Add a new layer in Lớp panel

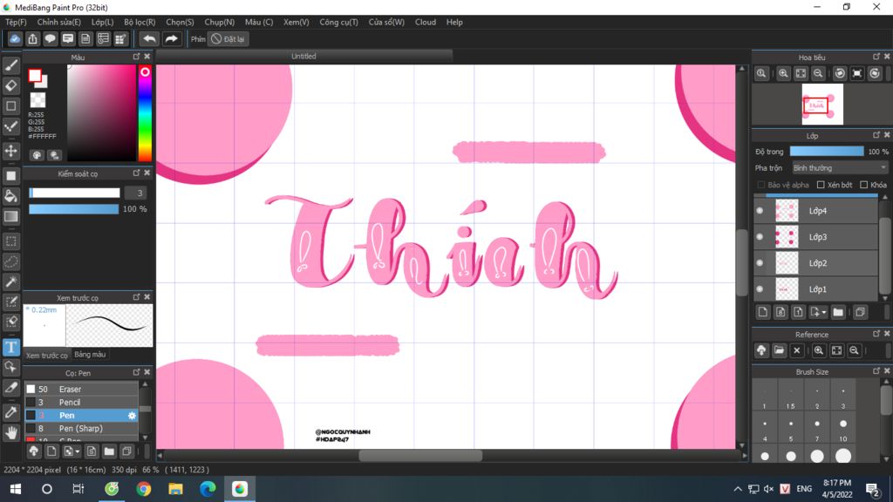point(762,312)
